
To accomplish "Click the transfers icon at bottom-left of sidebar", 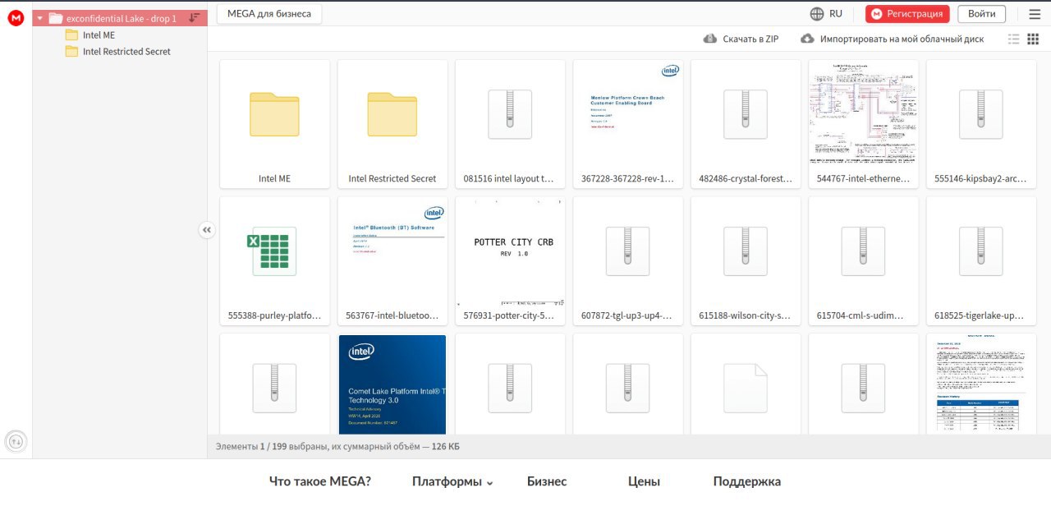I will [x=16, y=441].
